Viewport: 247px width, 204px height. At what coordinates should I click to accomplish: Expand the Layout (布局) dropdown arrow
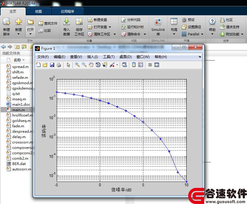(x=174, y=34)
